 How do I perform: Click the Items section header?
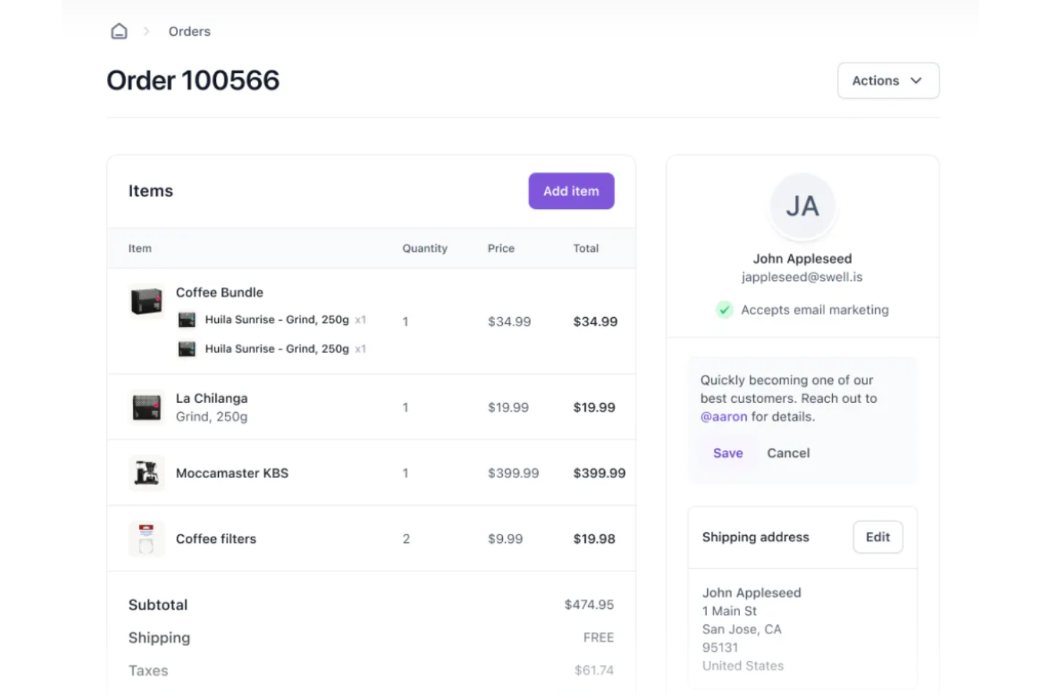[x=151, y=191]
